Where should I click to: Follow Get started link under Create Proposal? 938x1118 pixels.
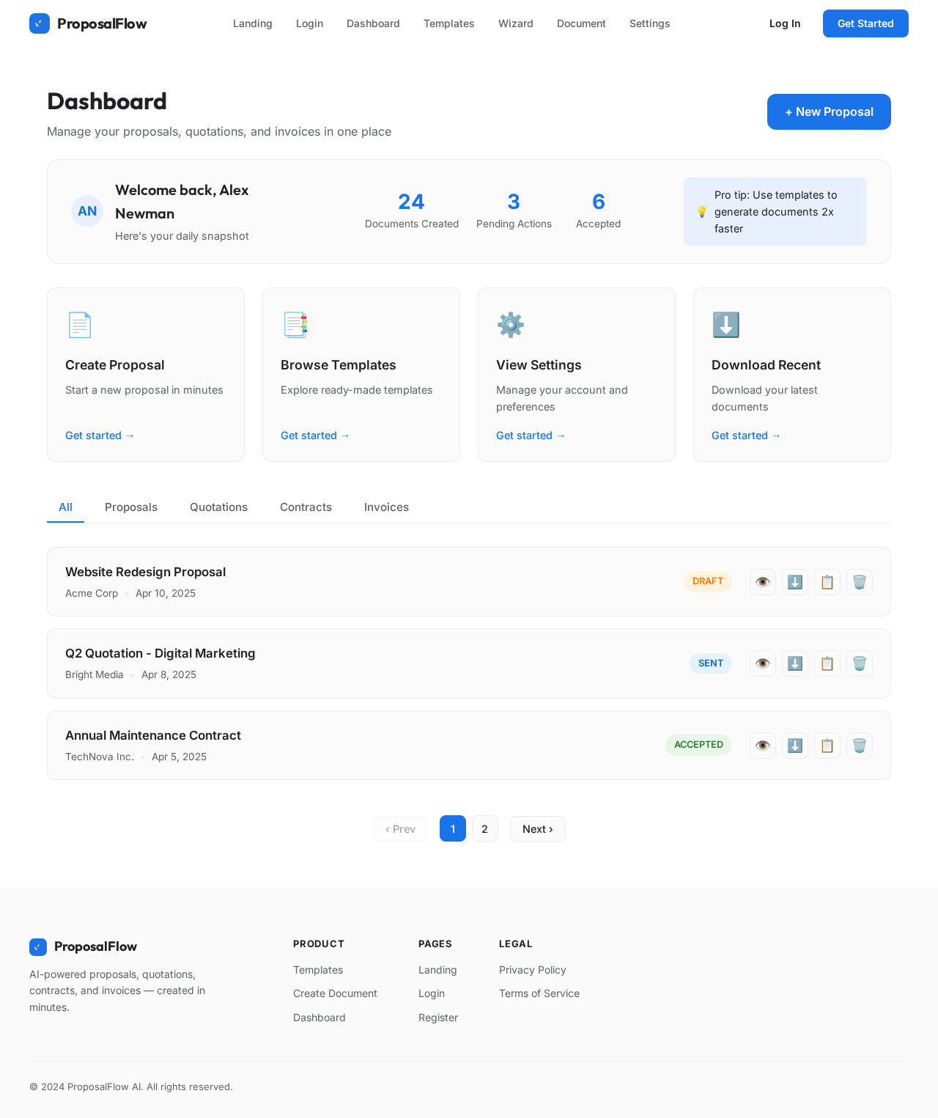point(100,435)
